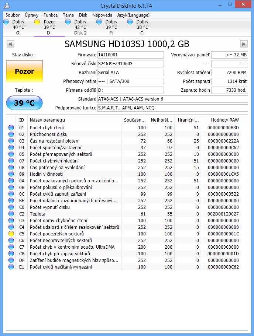Open the Jazyk(Language) menu
The image size is (254, 336).
pyautogui.click(x=133, y=15)
